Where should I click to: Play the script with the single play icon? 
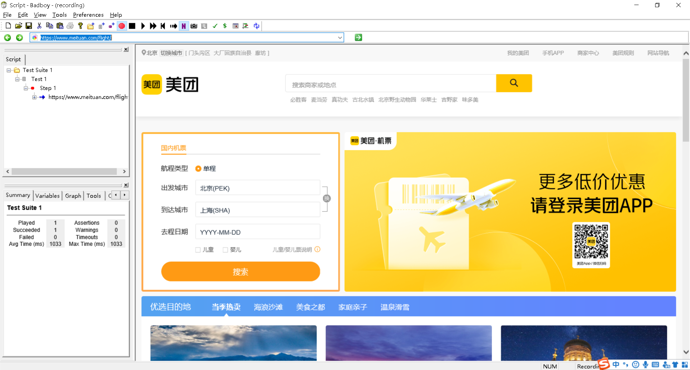point(143,26)
